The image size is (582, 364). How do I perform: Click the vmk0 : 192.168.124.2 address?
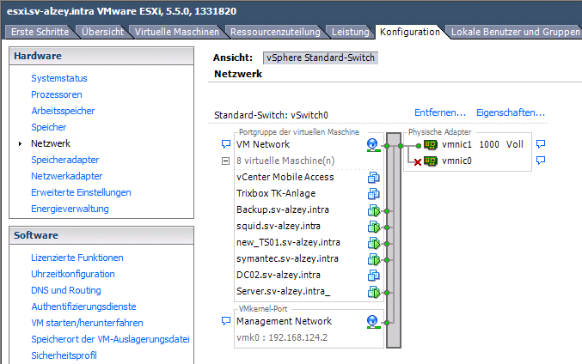[x=282, y=337]
